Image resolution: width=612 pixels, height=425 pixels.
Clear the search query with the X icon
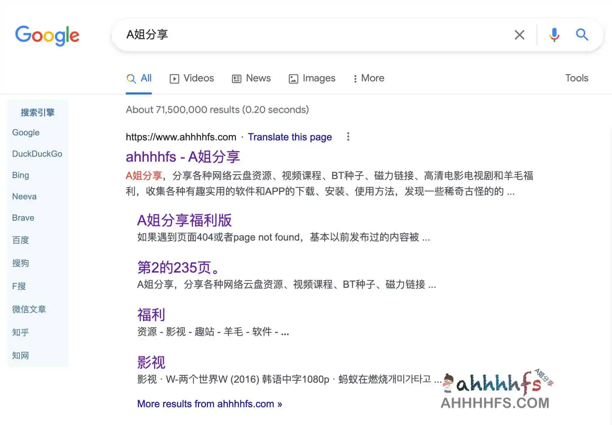(520, 34)
